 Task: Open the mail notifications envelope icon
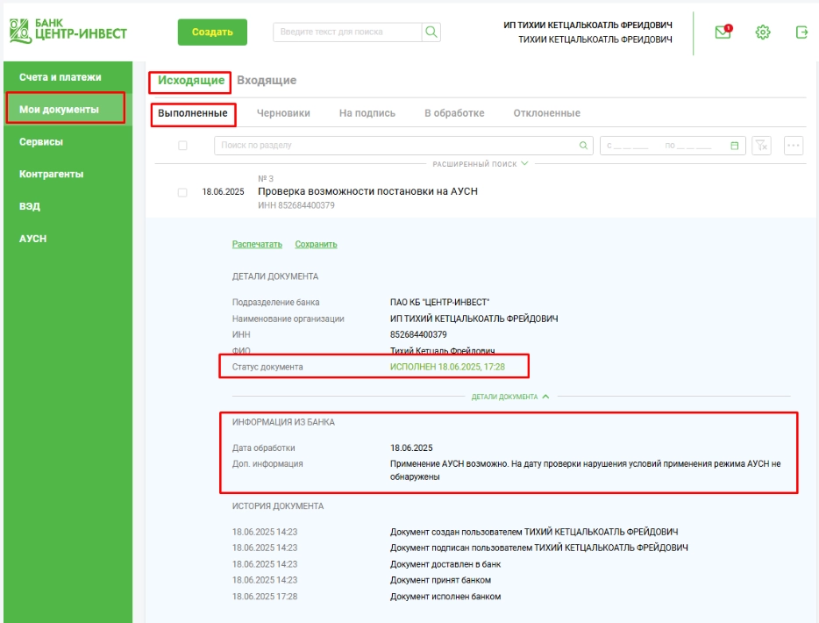[x=723, y=32]
